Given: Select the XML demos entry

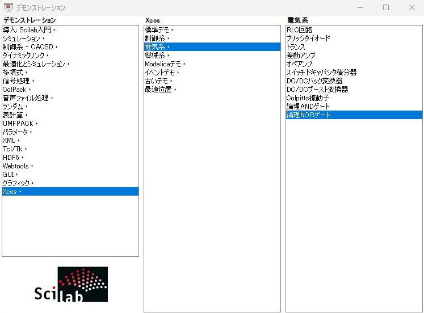Looking at the screenshot, I should point(70,141).
